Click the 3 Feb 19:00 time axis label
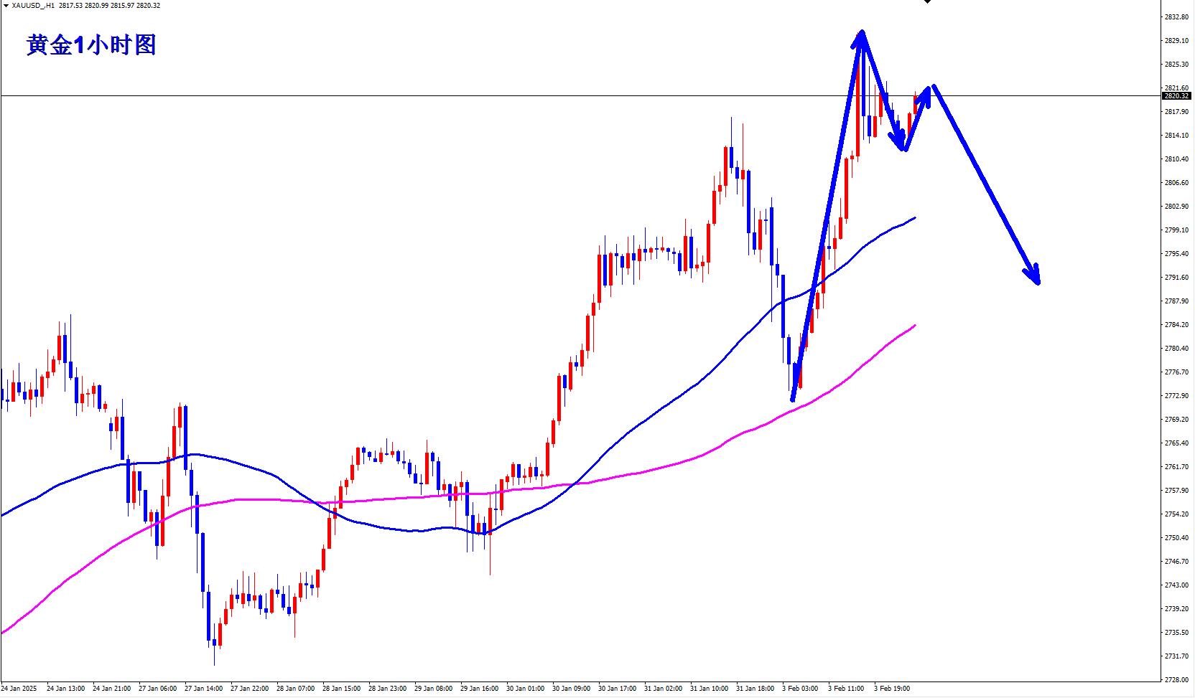This screenshot has width=1195, height=698. (892, 689)
